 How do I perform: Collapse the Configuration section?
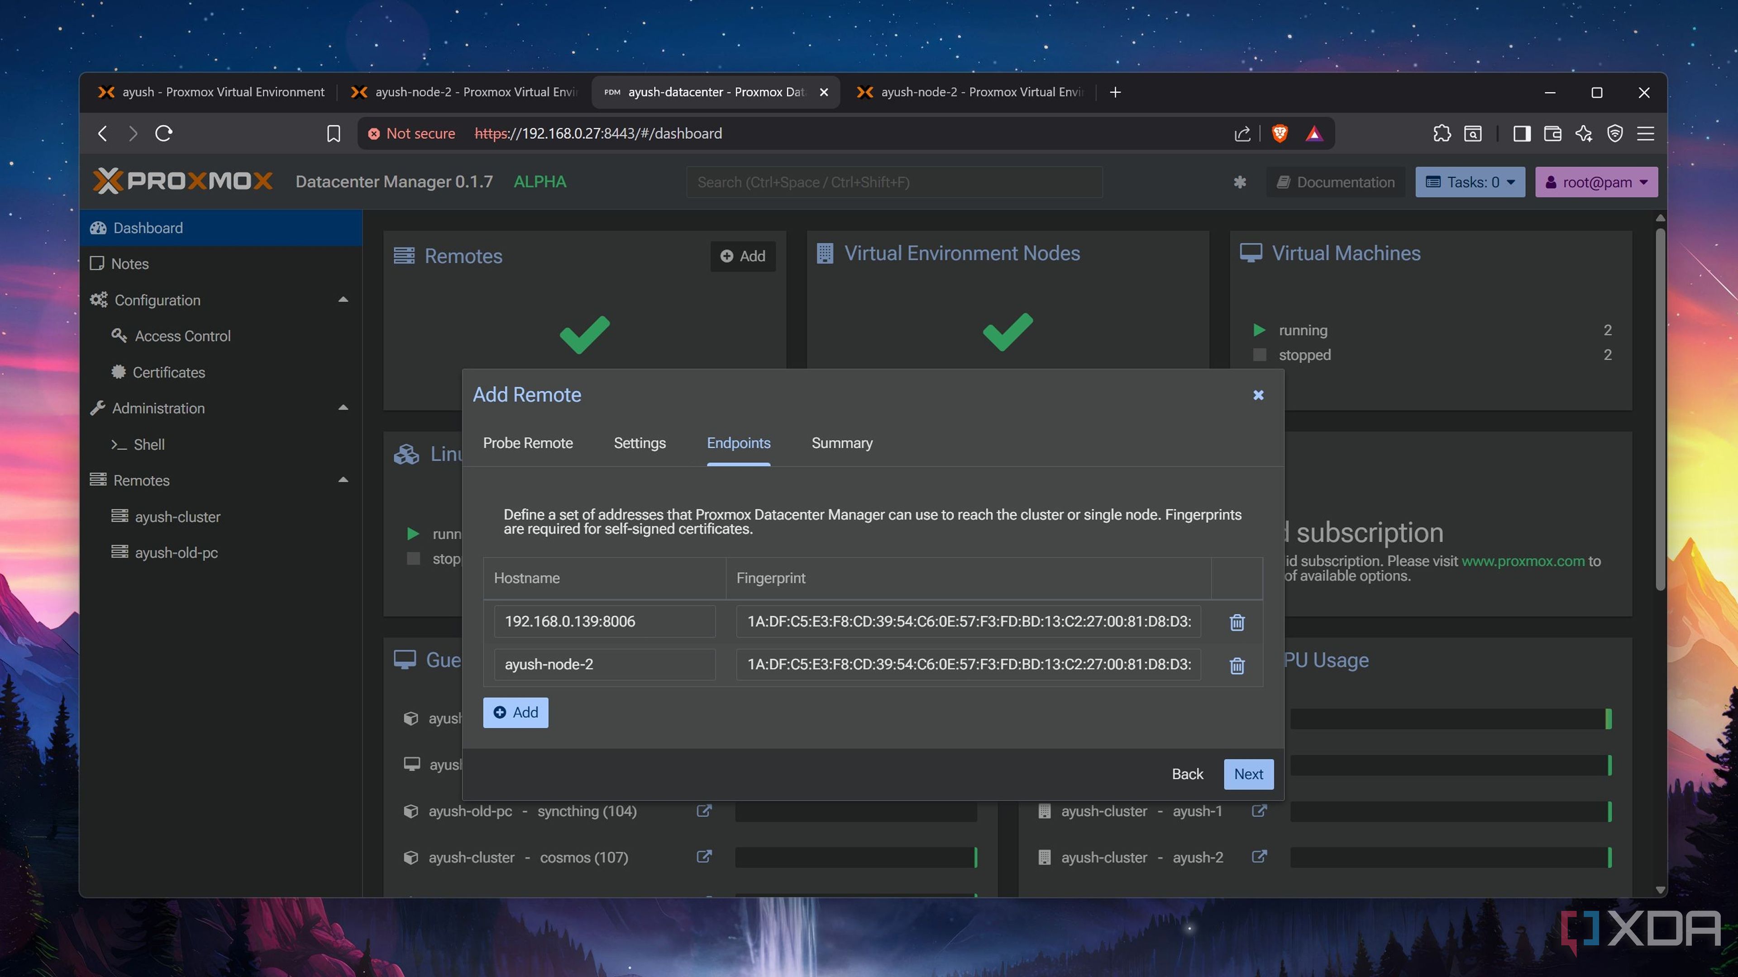click(343, 300)
